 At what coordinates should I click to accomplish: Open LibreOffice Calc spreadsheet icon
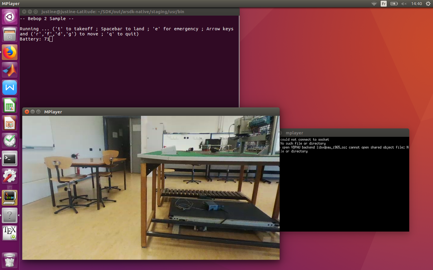coord(10,105)
